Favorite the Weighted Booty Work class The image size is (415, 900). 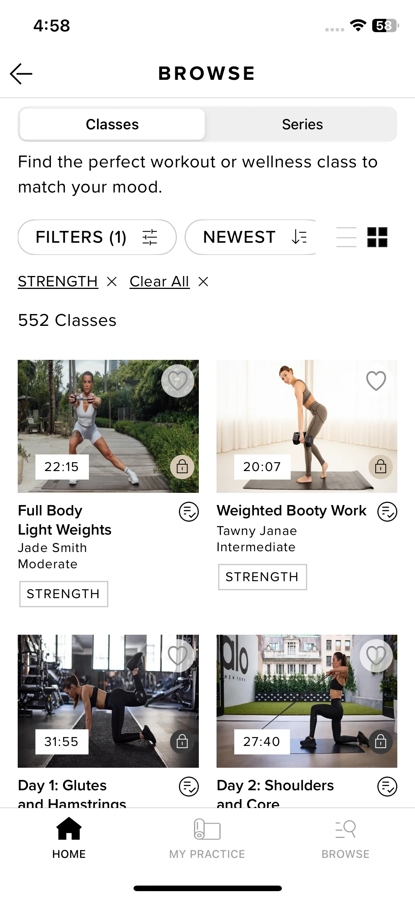[376, 381]
